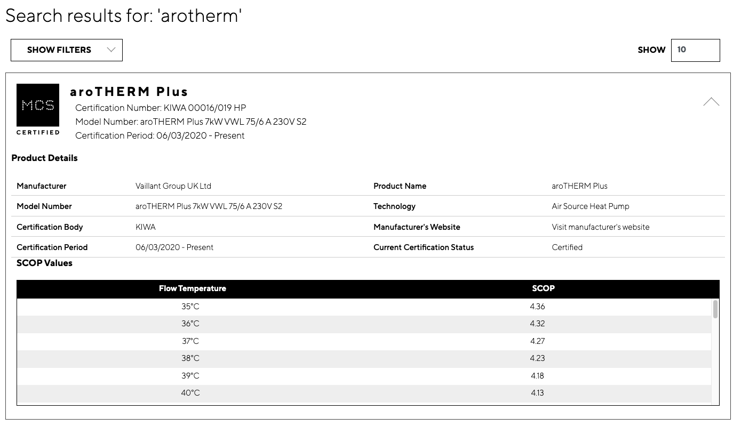The height and width of the screenshot is (426, 741).
Task: Click the 4.36 SCOP value
Action: pos(537,307)
